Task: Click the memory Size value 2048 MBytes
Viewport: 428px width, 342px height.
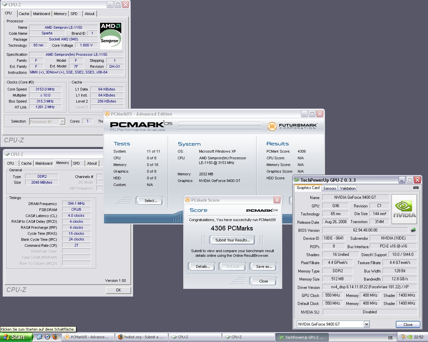Action: tap(42, 182)
